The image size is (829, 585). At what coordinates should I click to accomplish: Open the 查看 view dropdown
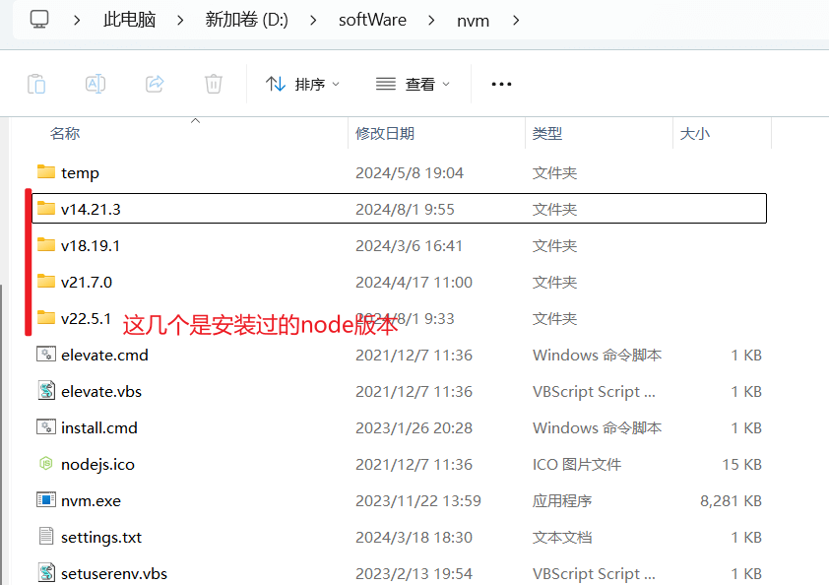pos(413,84)
